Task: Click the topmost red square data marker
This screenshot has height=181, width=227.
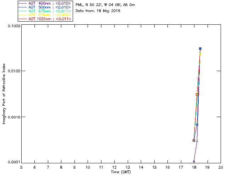Action: point(200,49)
